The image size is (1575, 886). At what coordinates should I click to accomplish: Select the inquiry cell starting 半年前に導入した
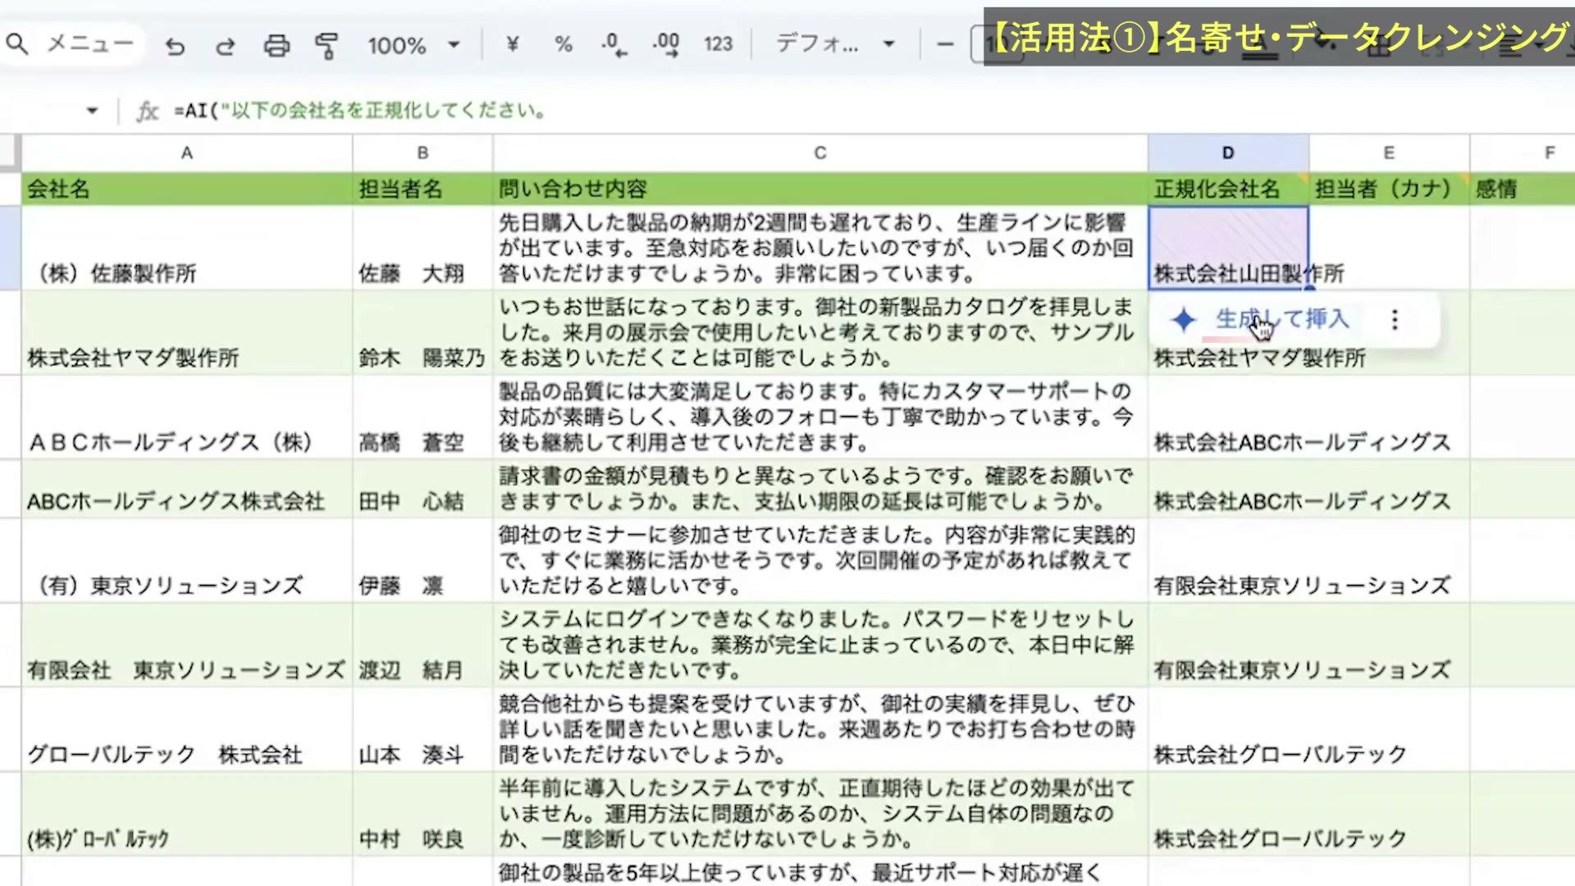click(x=820, y=814)
